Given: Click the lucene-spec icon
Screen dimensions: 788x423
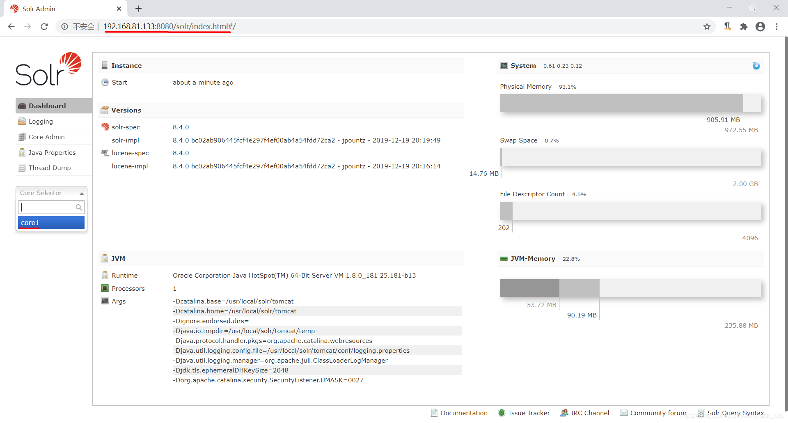Looking at the screenshot, I should (105, 153).
